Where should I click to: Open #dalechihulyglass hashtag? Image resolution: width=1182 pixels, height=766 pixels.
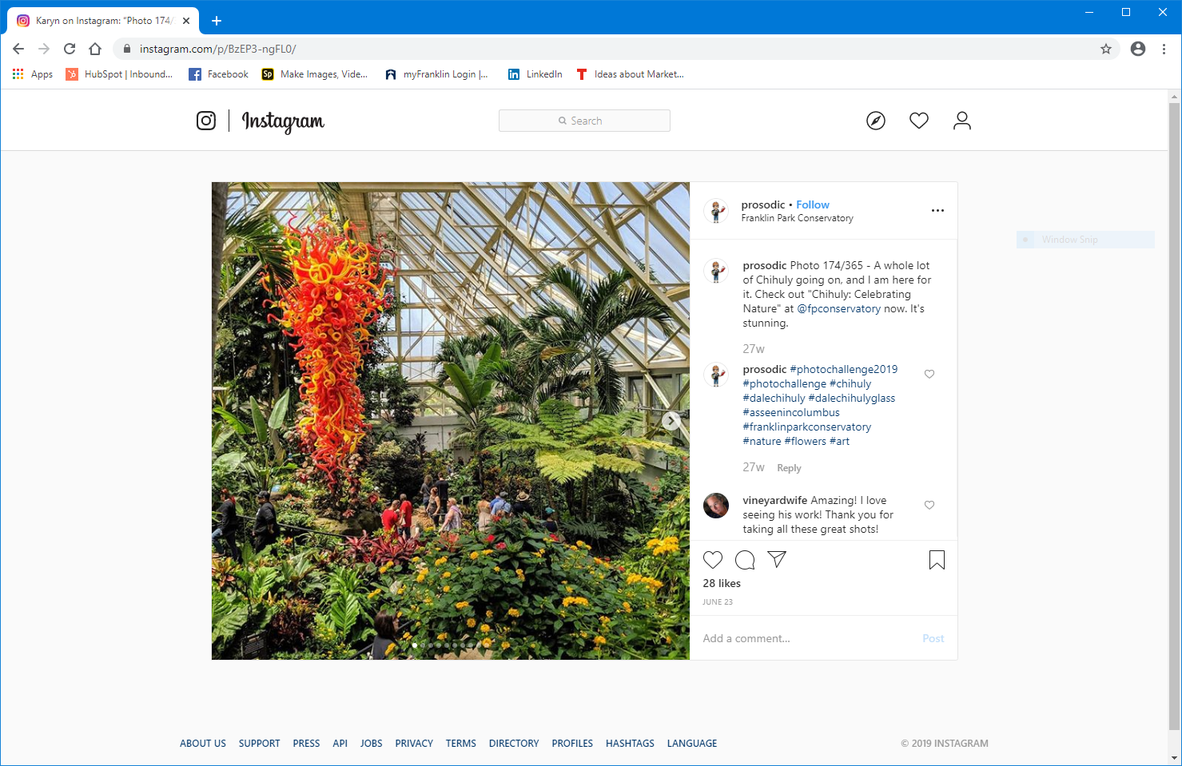click(852, 398)
